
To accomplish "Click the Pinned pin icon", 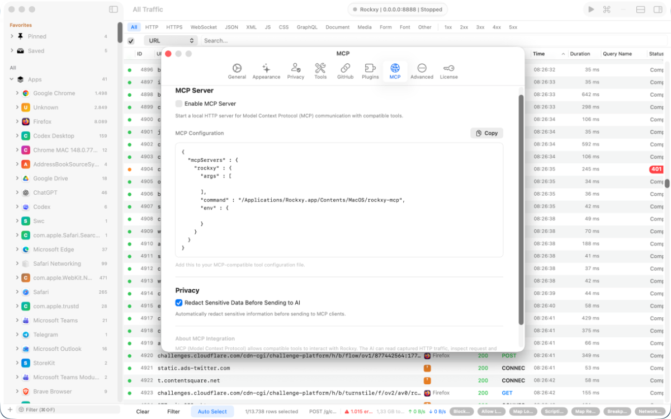I will tap(21, 36).
